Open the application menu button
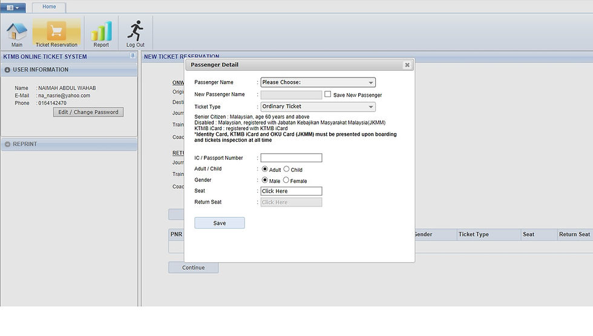This screenshot has width=593, height=336. (13, 7)
